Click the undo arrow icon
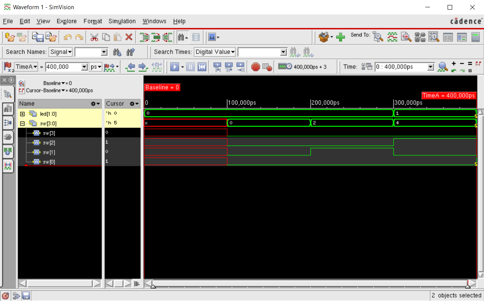 (x=67, y=37)
